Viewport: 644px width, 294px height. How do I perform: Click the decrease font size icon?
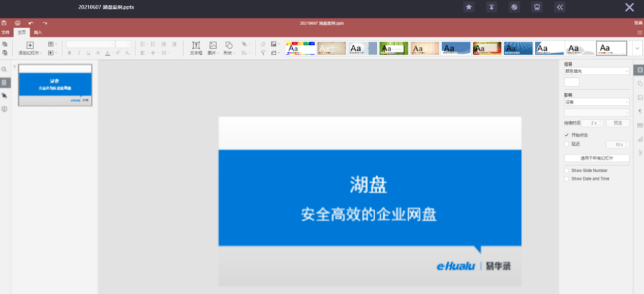pos(127,53)
